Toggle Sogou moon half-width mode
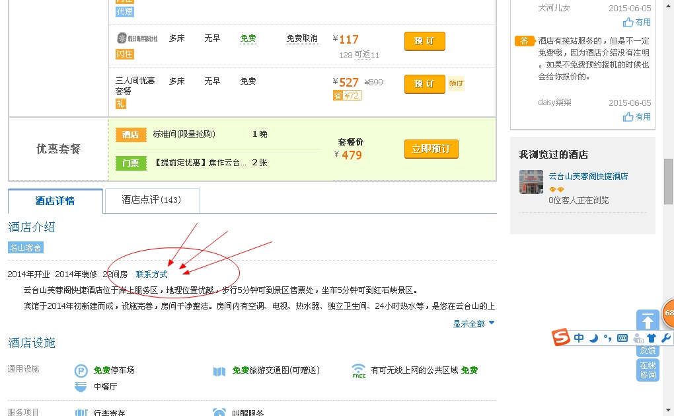 [593, 338]
